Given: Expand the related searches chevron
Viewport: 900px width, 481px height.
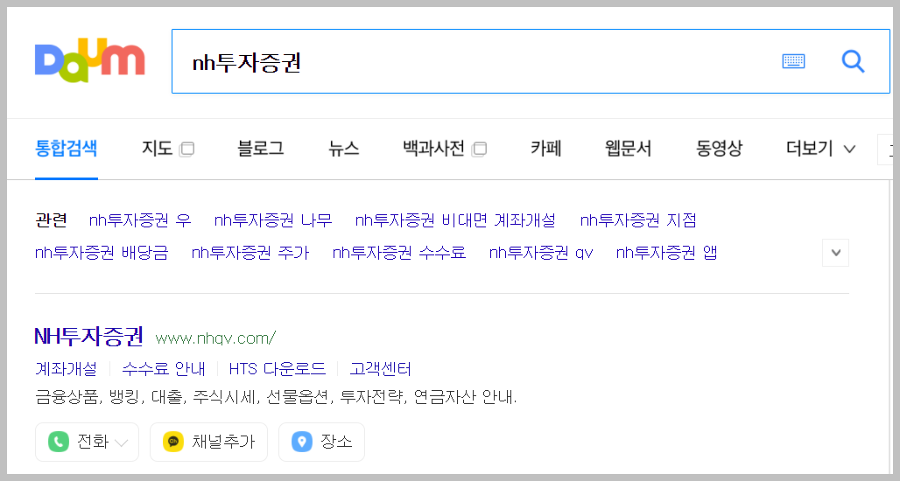Looking at the screenshot, I should pyautogui.click(x=836, y=253).
